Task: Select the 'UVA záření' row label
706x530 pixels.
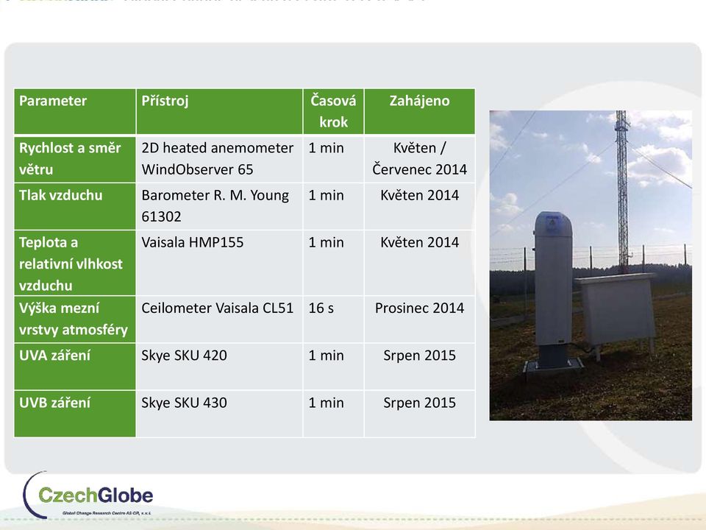Action: (x=75, y=367)
